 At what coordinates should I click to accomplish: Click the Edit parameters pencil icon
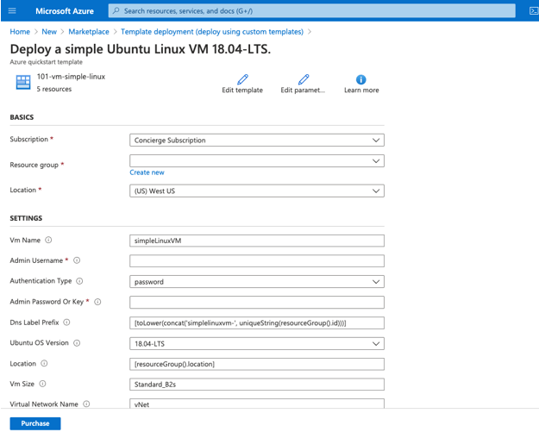tap(303, 79)
